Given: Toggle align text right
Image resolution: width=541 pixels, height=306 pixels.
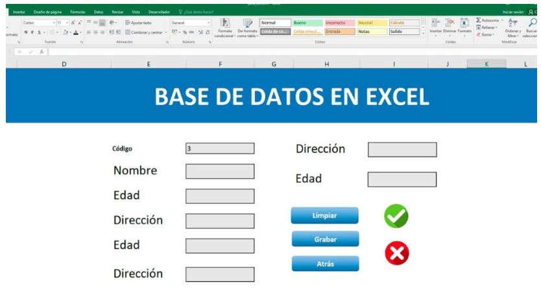Looking at the screenshot, I should click(x=102, y=32).
